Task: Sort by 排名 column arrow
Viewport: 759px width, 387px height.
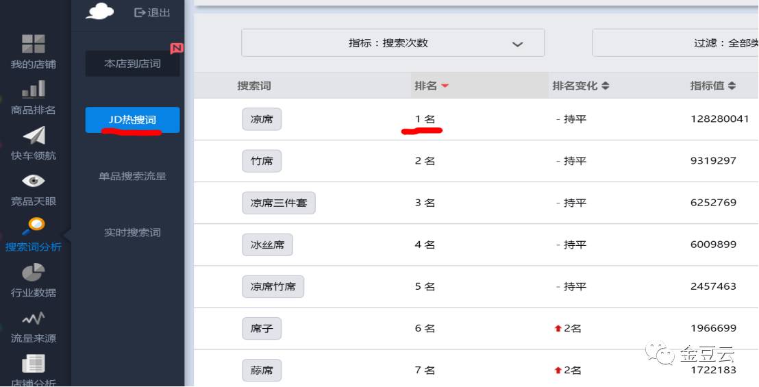Action: click(445, 86)
